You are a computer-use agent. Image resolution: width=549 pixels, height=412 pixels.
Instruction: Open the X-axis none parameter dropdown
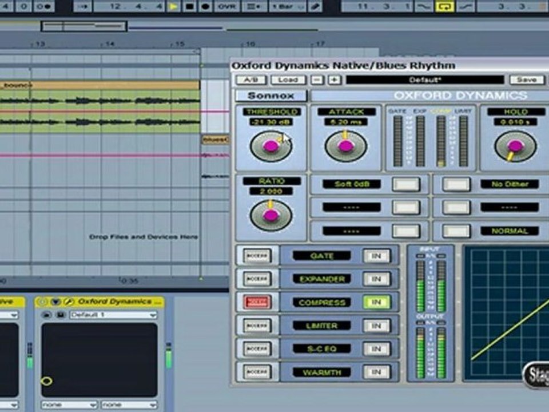[69, 405]
